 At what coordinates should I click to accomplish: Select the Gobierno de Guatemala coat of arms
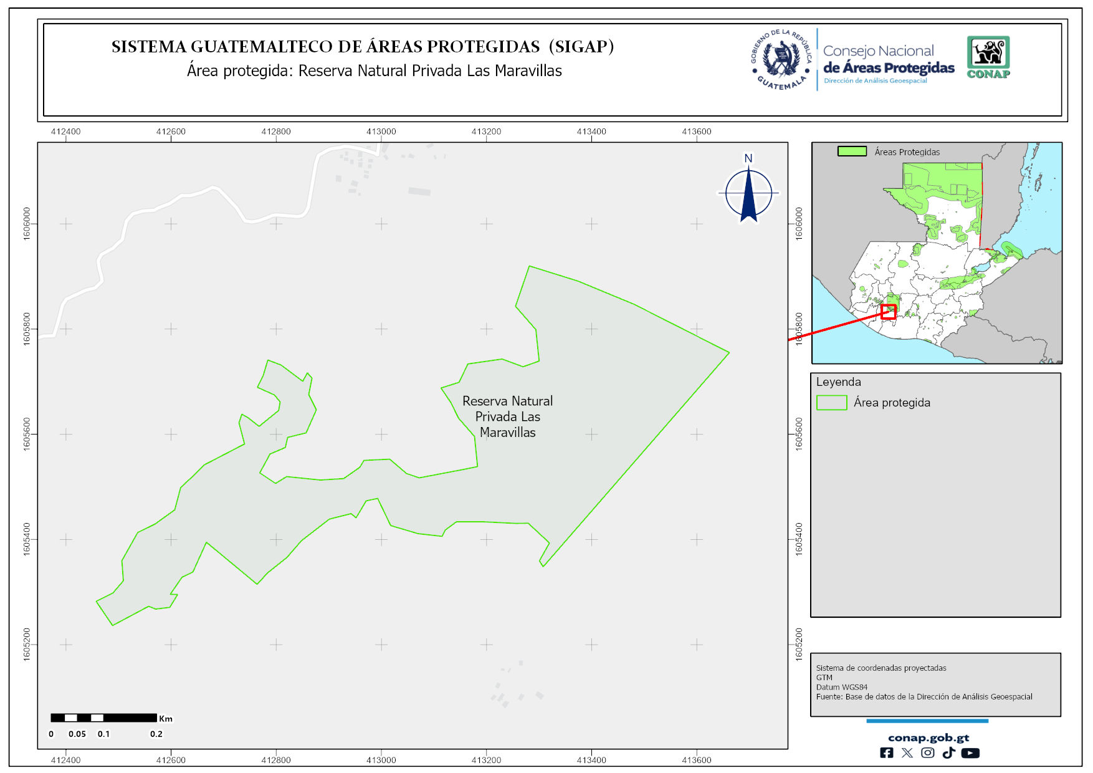[x=781, y=59]
